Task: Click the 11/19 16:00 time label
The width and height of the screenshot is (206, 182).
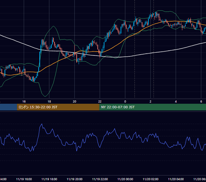Action: pyautogui.click(x=24, y=179)
